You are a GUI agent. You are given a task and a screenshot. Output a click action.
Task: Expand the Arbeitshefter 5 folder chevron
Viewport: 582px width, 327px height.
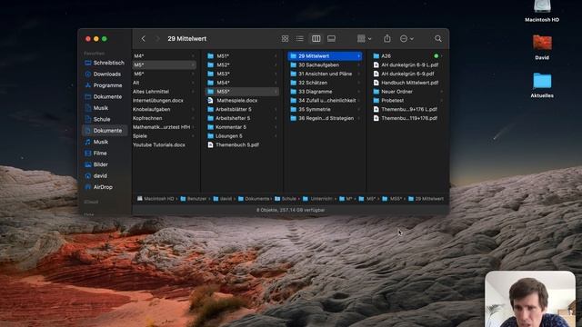click(276, 118)
